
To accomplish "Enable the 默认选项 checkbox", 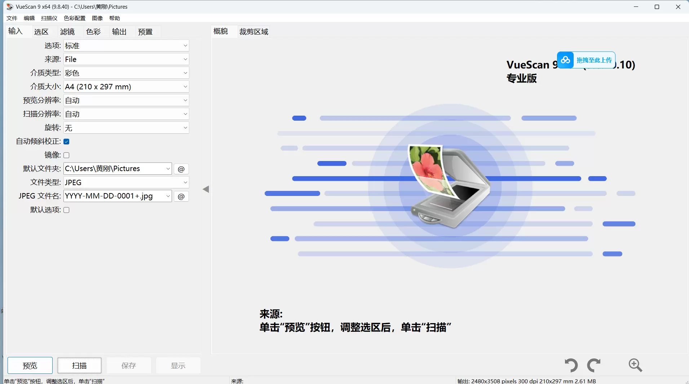I will [x=66, y=210].
